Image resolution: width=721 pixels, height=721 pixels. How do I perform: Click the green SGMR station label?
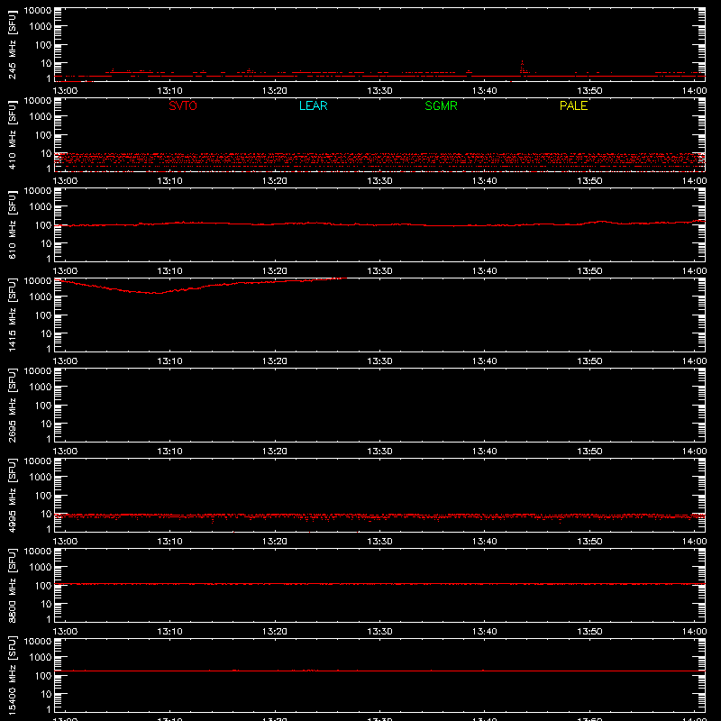click(441, 105)
